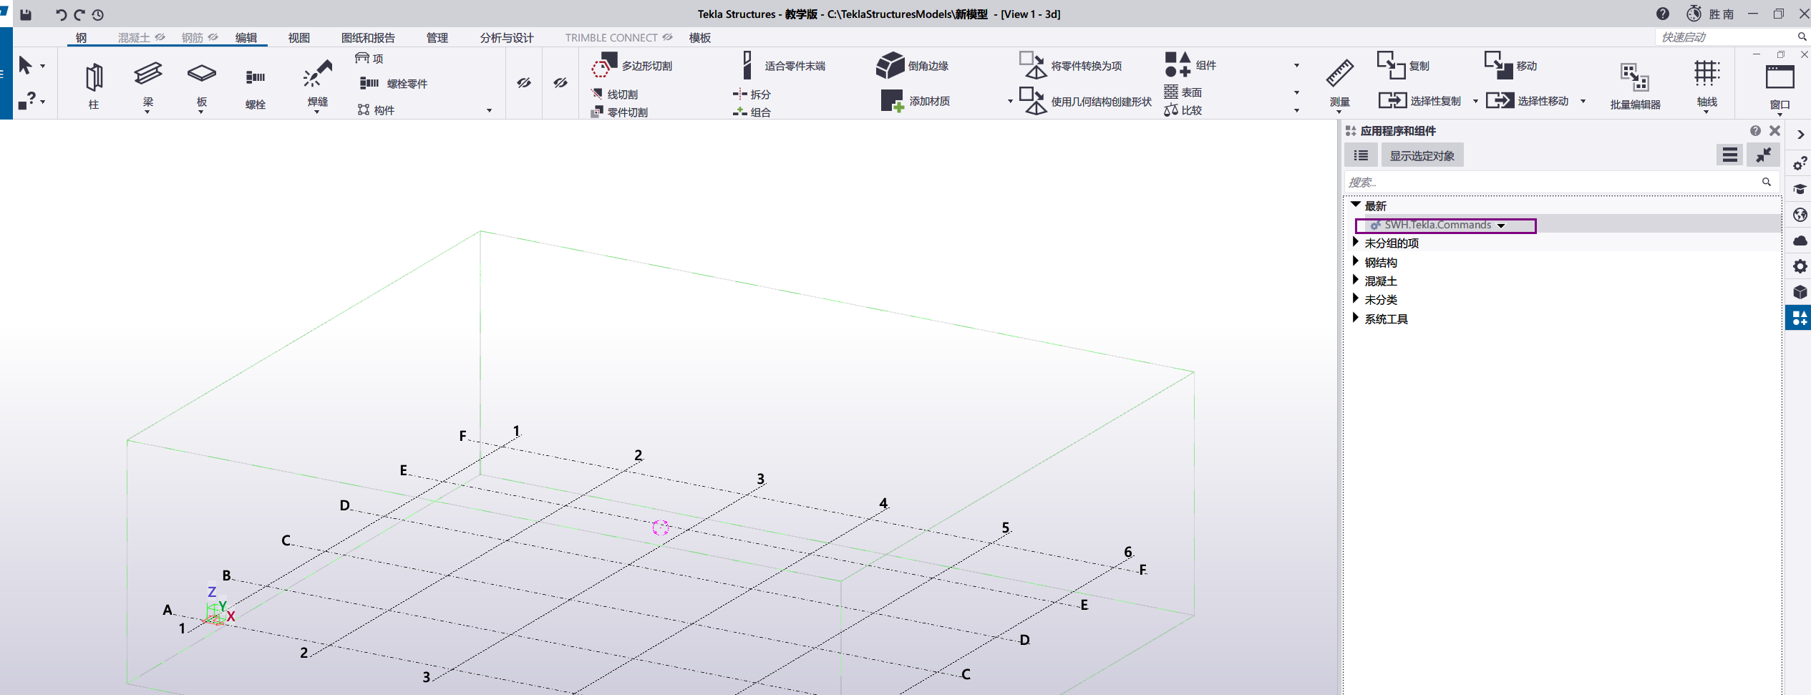Click 使用几何结构创建形状 create shape tool
The image size is (1811, 695).
[x=1086, y=102]
